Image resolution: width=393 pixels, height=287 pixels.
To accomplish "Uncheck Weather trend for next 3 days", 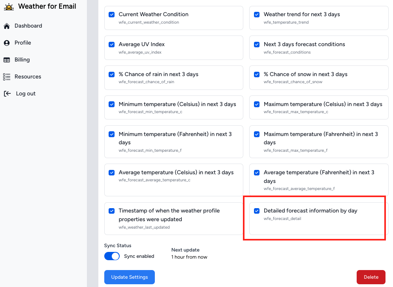I will point(257,15).
